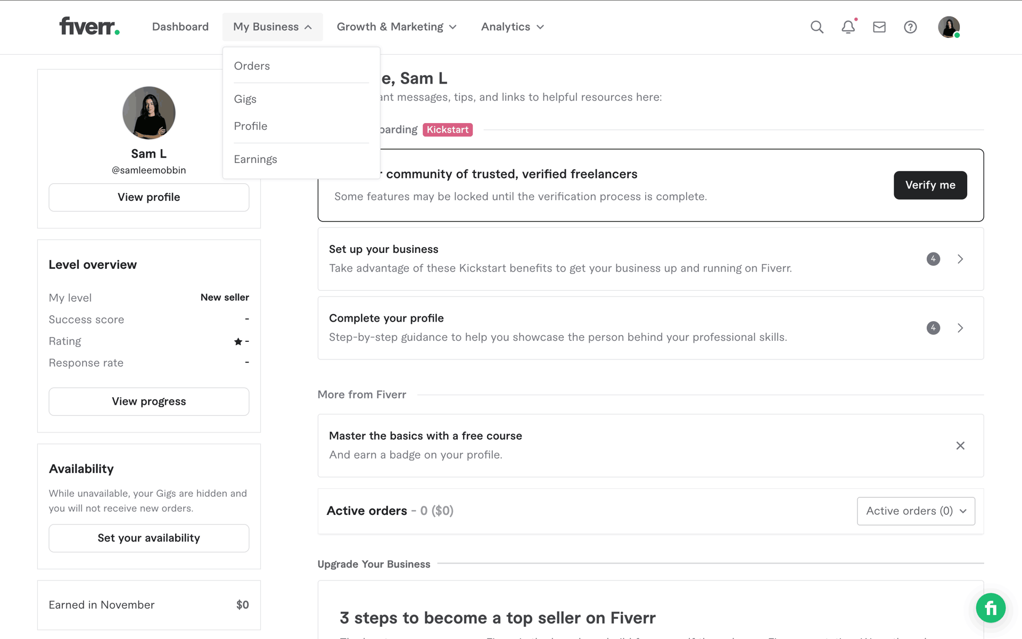Select Profile from My Business menu
This screenshot has width=1022, height=639.
[250, 126]
